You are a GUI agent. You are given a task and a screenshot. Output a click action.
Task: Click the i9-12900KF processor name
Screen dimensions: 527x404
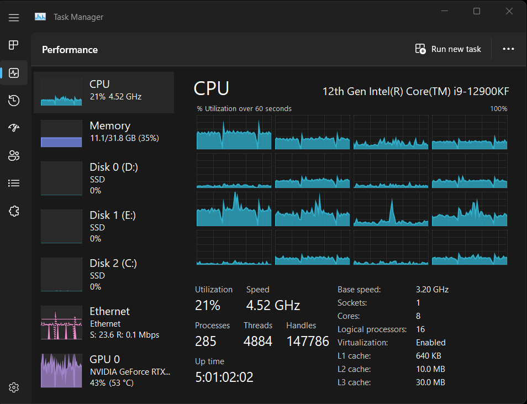(x=415, y=92)
